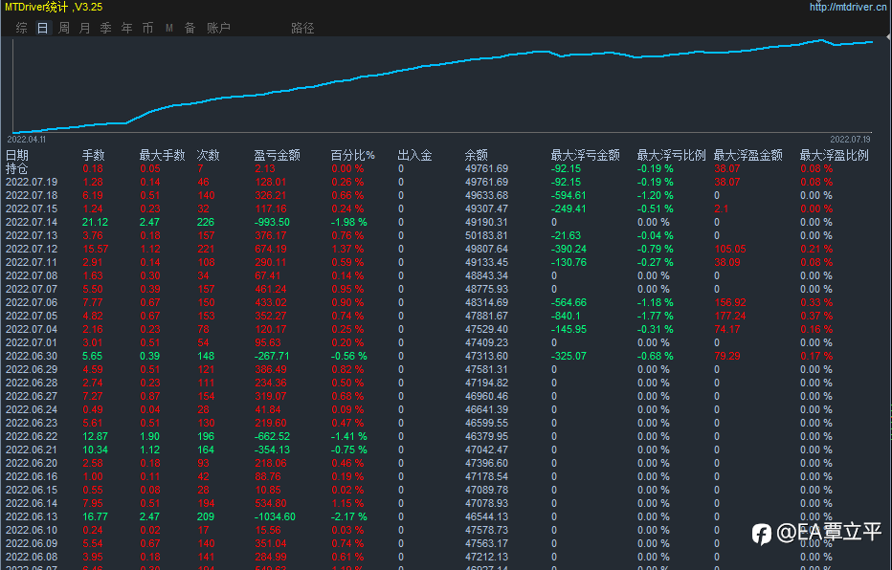Click the 226 trade count cell
The image size is (892, 570).
pyautogui.click(x=206, y=222)
